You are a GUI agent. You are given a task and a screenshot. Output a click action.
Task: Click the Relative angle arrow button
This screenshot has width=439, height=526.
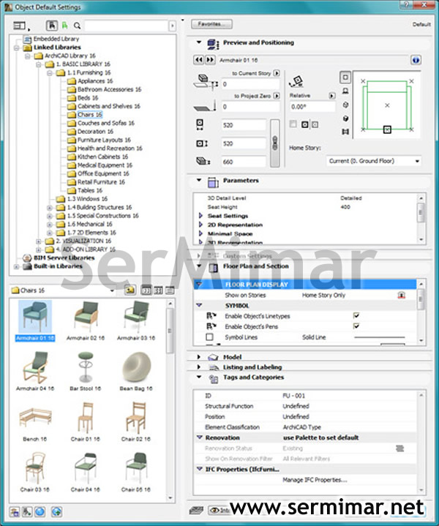click(x=332, y=96)
